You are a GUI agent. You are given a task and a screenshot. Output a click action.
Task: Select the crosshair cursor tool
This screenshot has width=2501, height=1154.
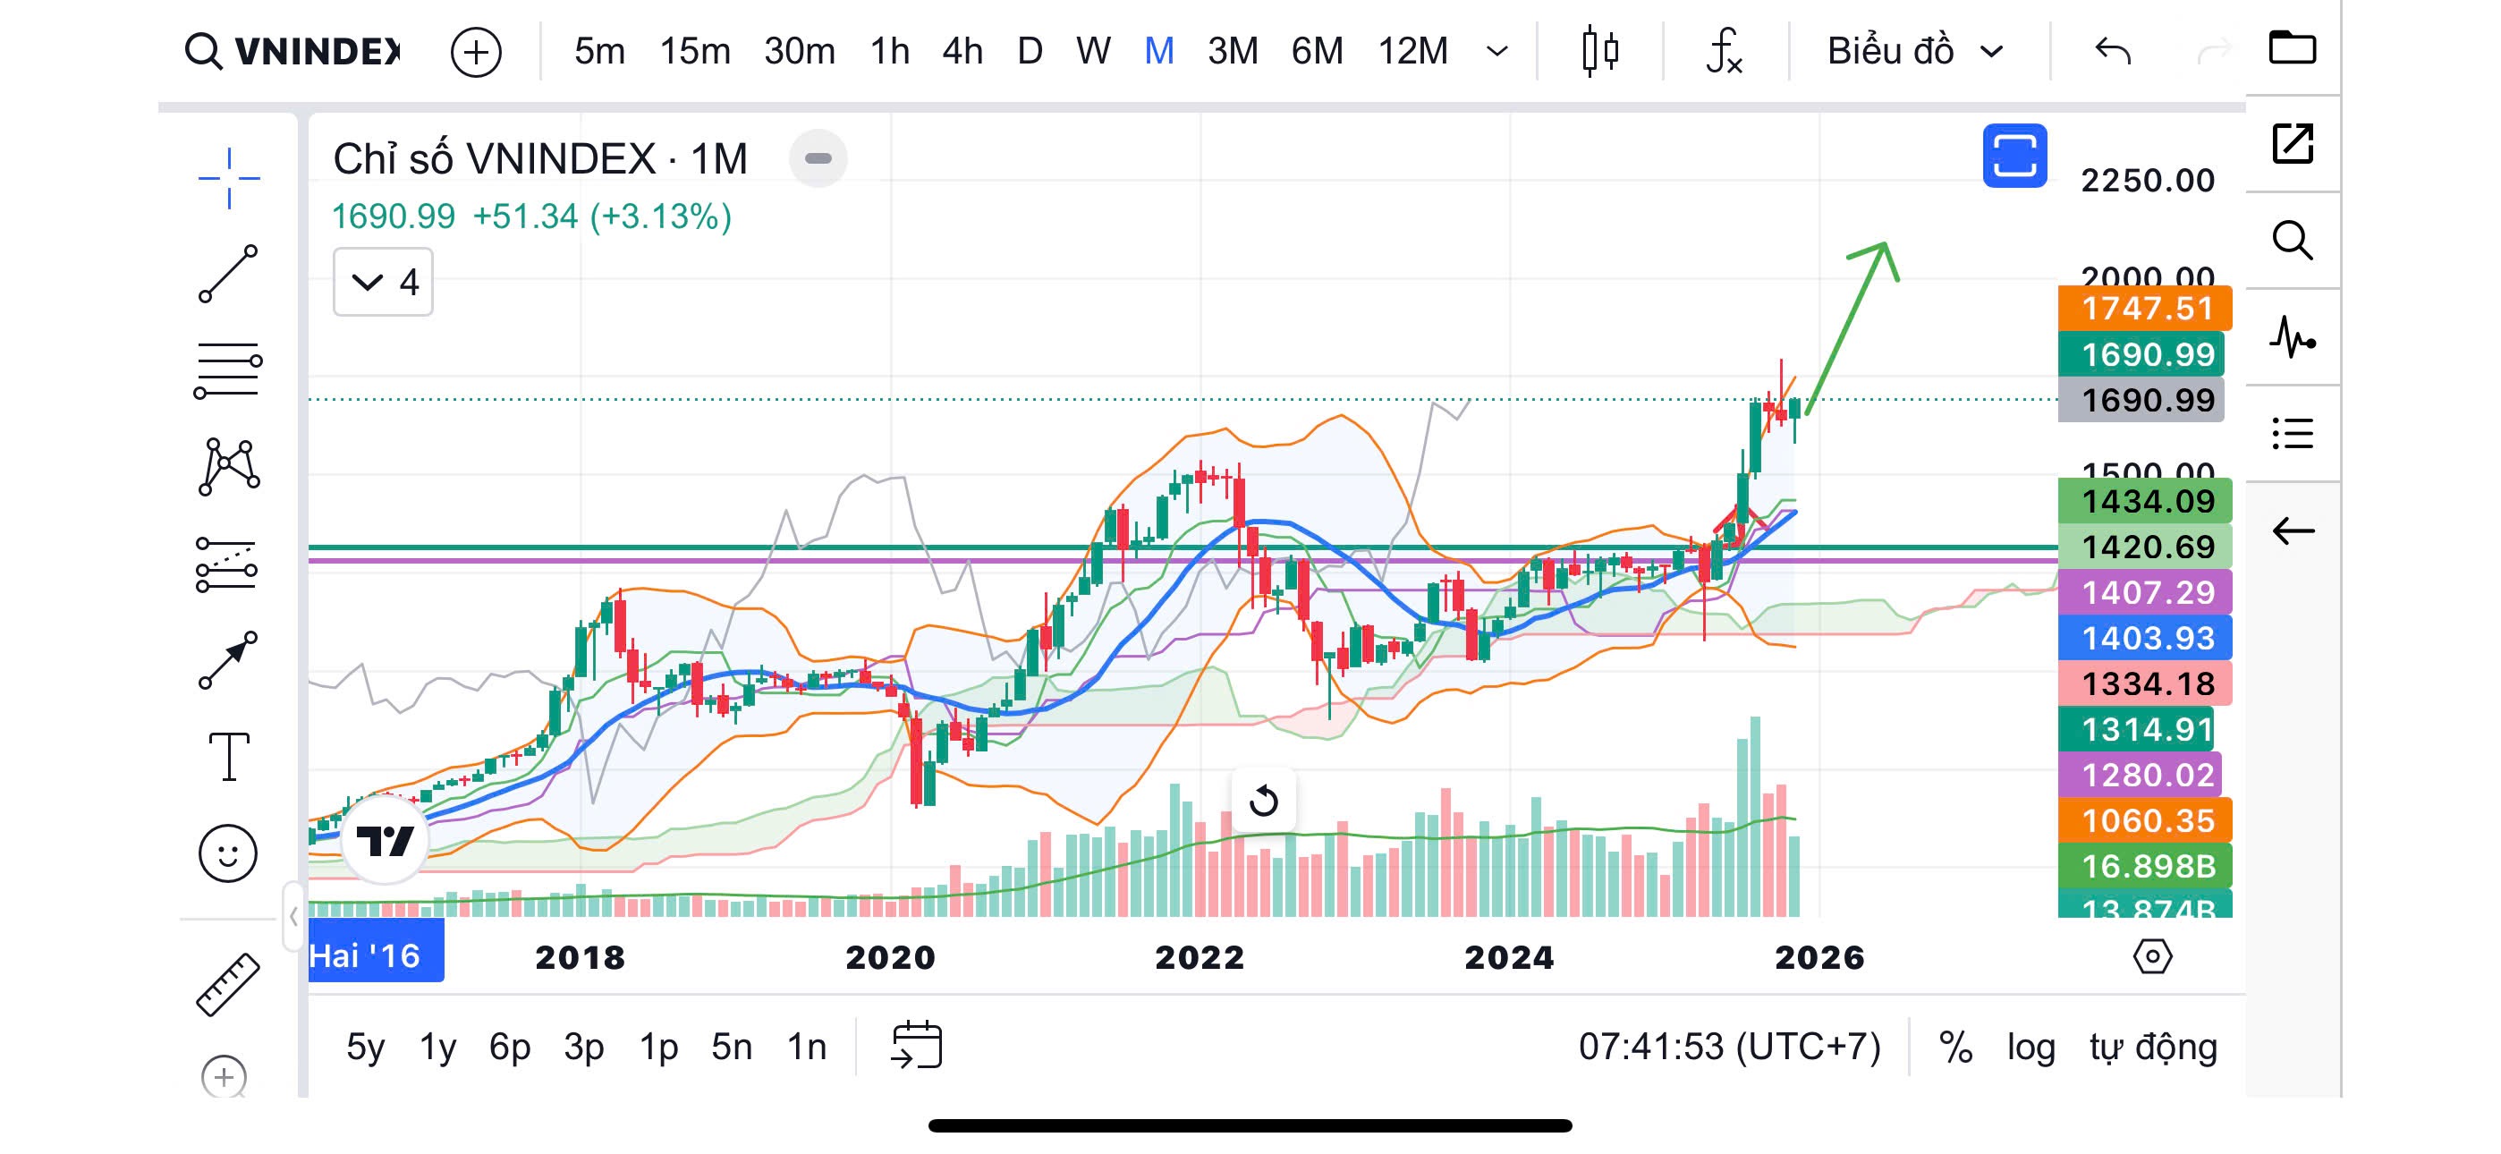coord(229,178)
